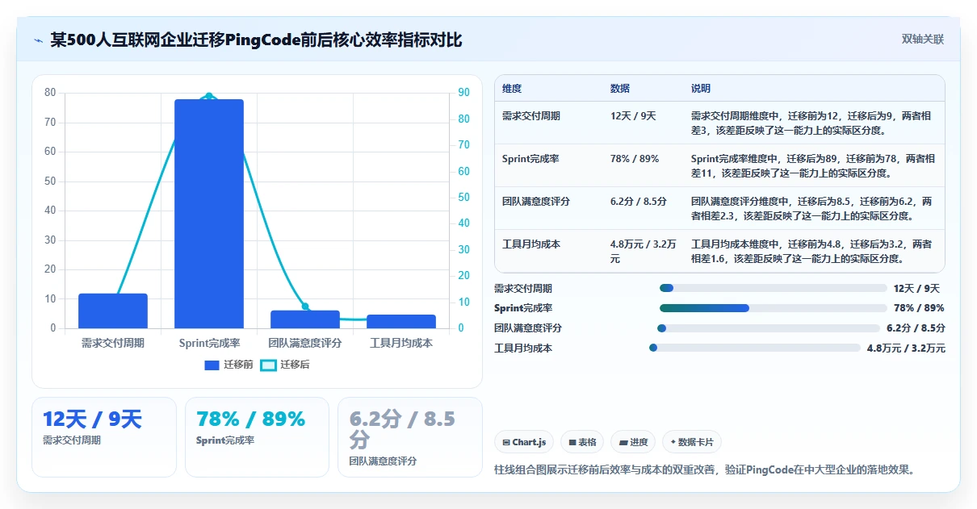This screenshot has height=509, width=977.
Task: Toggle the 迁移后 legend entry
Action: (x=285, y=365)
